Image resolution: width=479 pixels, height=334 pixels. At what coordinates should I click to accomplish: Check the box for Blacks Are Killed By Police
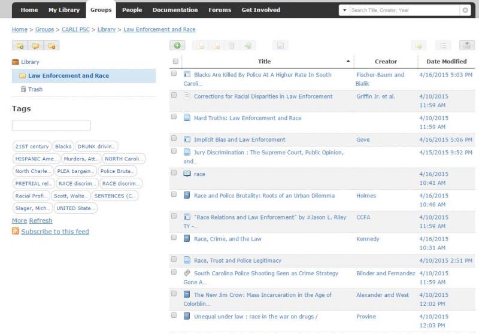click(174, 74)
